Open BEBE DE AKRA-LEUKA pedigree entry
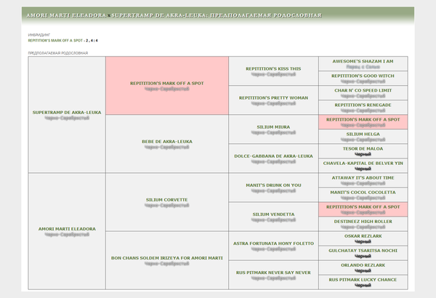This screenshot has width=436, height=298. [x=167, y=141]
